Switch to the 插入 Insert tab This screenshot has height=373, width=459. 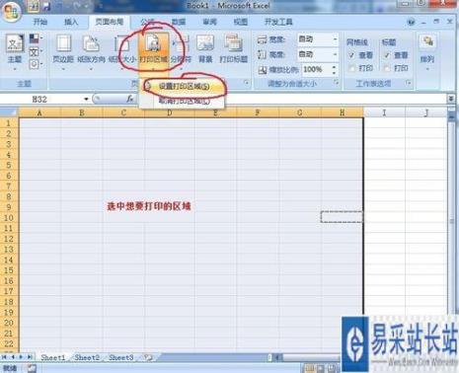point(71,22)
